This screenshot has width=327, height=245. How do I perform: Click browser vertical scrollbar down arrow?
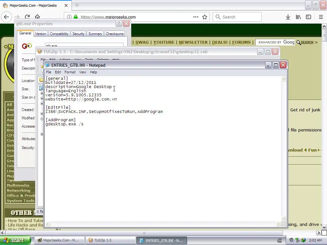point(324,227)
